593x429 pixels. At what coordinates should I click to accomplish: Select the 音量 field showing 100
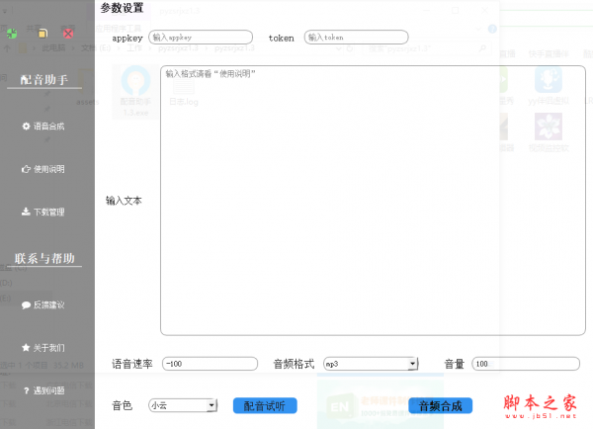pyautogui.click(x=526, y=364)
